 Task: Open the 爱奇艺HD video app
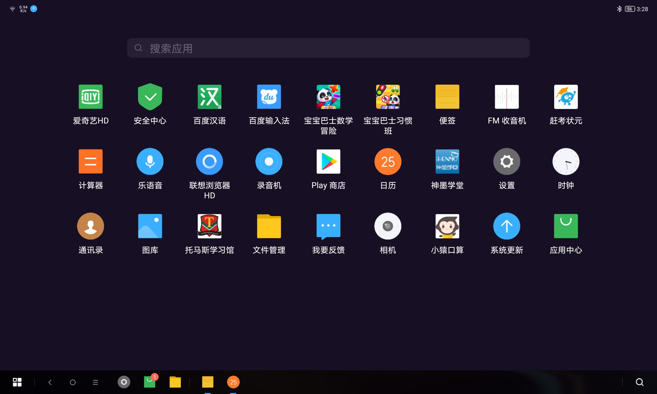coord(91,97)
